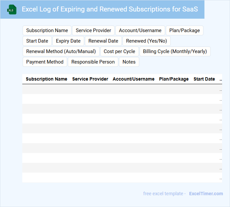The width and height of the screenshot is (230, 207).
Task: Click the Renewal Date tag
Action: pyautogui.click(x=103, y=41)
